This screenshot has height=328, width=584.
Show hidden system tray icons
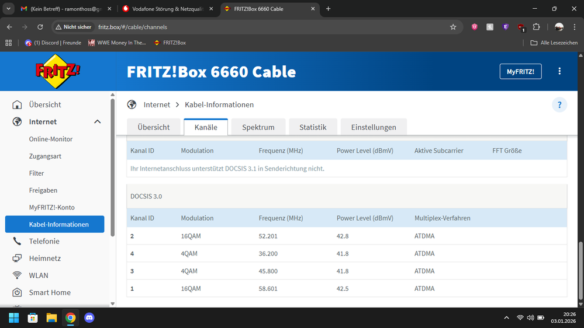[x=506, y=317]
